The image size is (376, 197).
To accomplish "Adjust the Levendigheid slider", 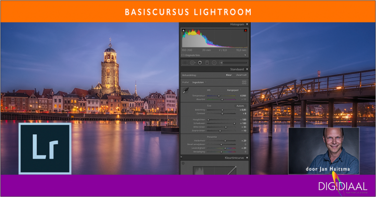I will (x=221, y=148).
